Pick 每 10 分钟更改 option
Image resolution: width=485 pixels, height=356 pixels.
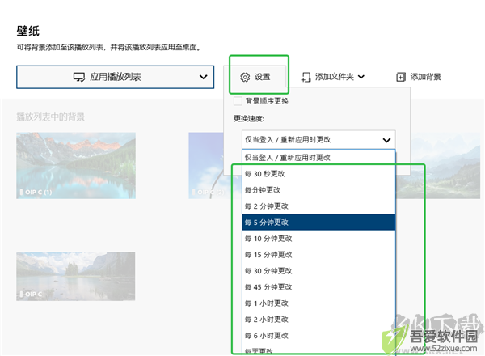pyautogui.click(x=318, y=239)
